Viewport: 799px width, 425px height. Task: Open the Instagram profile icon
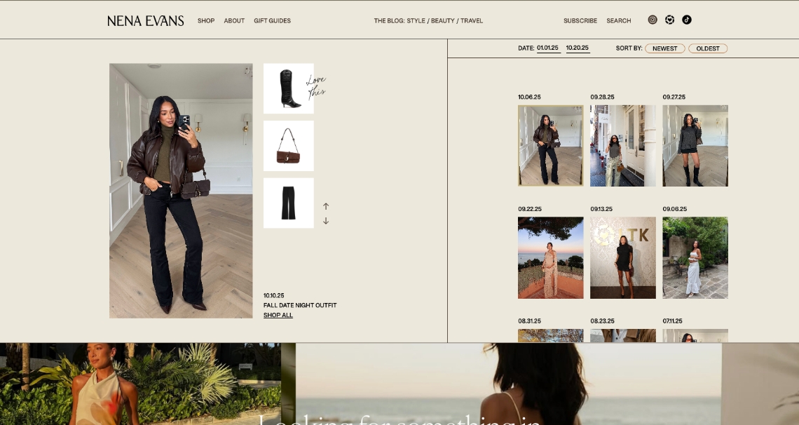pyautogui.click(x=653, y=20)
